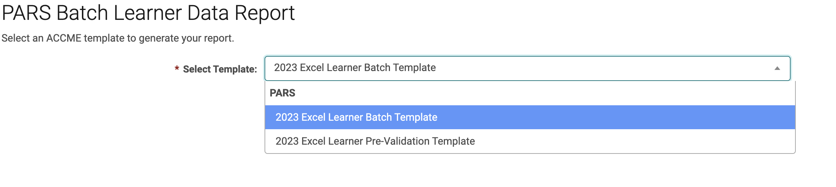Image resolution: width=836 pixels, height=187 pixels.
Task: Click the Select Template combo box field
Action: coord(527,68)
